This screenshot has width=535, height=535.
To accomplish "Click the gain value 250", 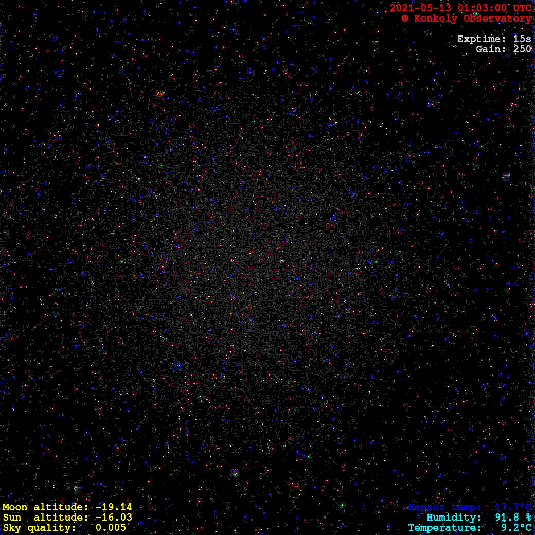I will (522, 49).
